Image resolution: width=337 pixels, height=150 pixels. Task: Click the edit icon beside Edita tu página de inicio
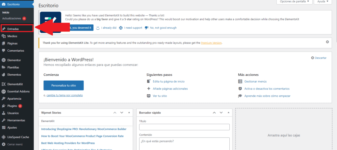click(148, 82)
